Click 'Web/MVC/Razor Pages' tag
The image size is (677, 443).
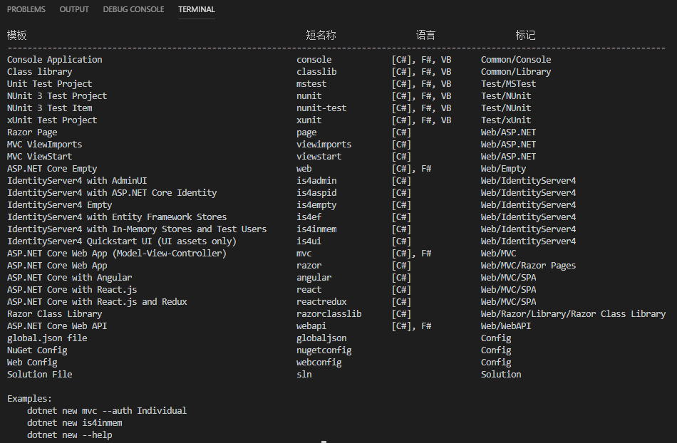pos(529,265)
